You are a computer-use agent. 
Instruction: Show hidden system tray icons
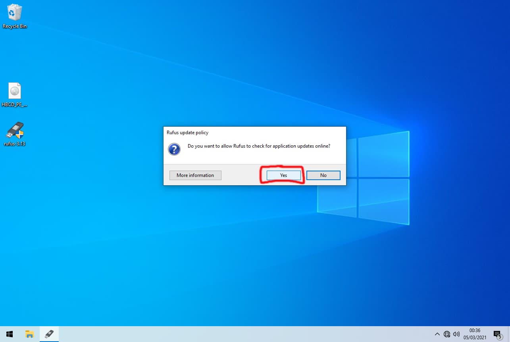coord(437,334)
